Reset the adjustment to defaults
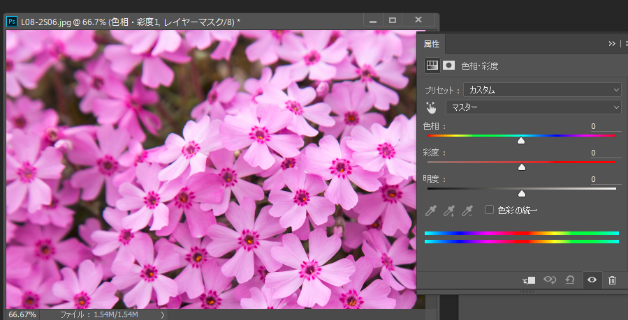The height and width of the screenshot is (320, 628). [569, 280]
